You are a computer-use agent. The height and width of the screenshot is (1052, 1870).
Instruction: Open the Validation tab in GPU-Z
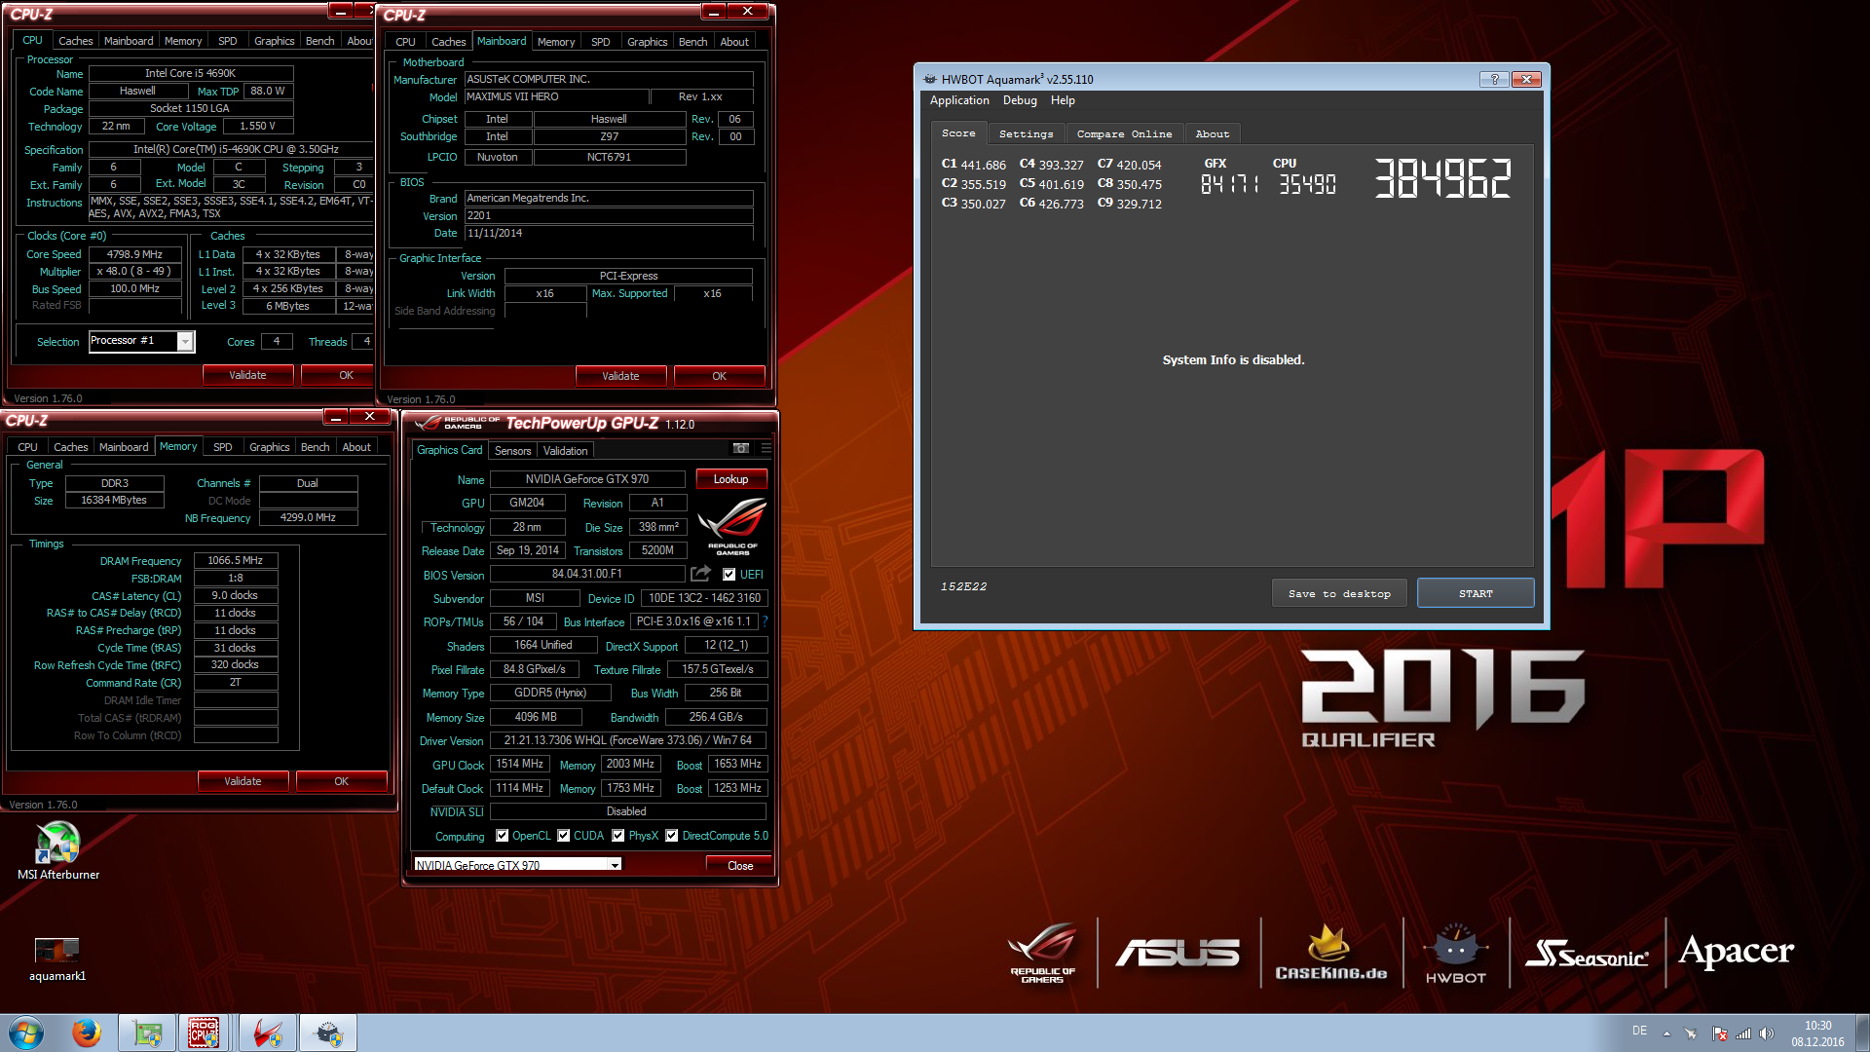(x=565, y=450)
